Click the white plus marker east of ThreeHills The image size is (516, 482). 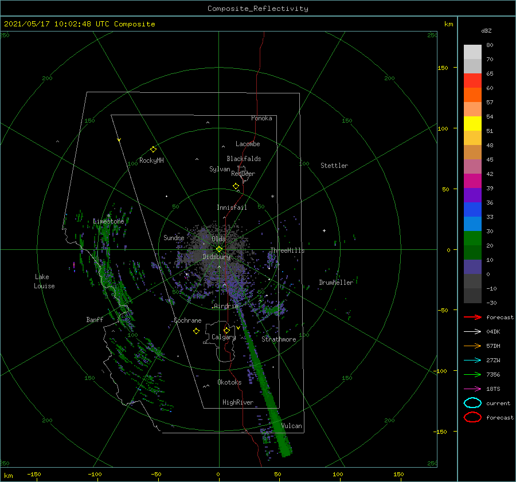tap(324, 230)
